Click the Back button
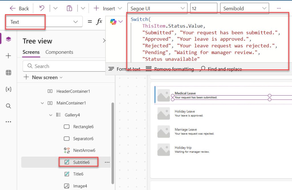The image size is (292, 190). coord(19,8)
